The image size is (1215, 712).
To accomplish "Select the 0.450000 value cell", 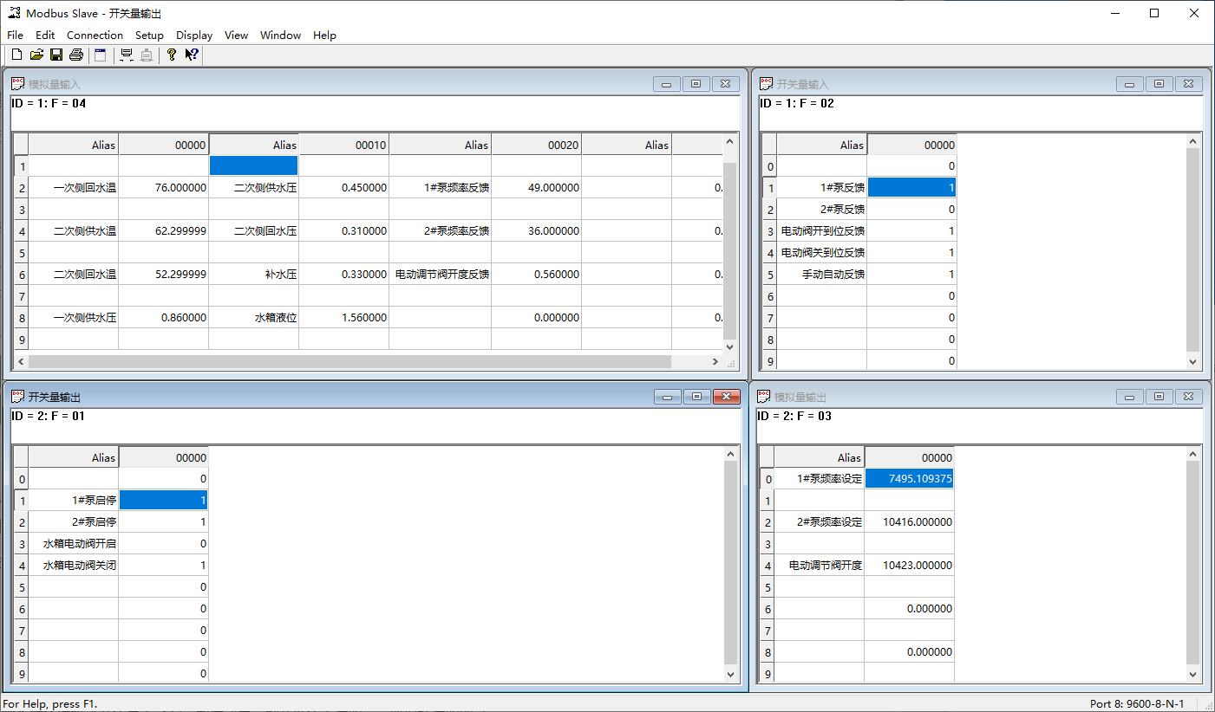I will pos(343,187).
